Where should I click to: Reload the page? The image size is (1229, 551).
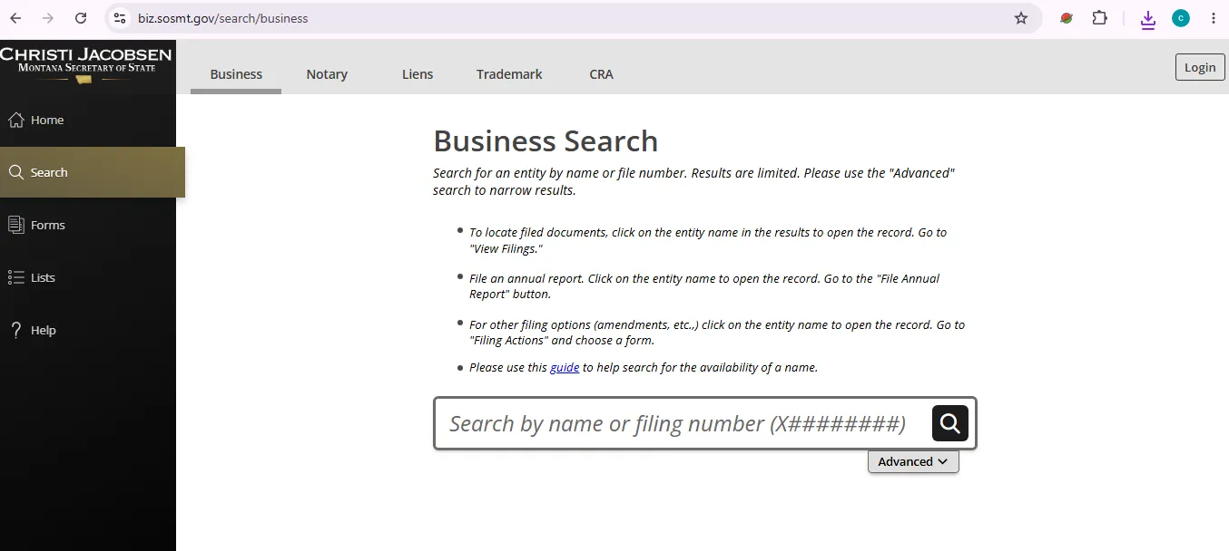pyautogui.click(x=81, y=18)
